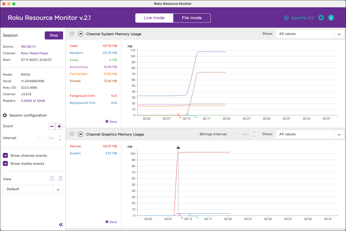Image resolution: width=346 pixels, height=231 pixels.
Task: Click the Zoom in plus button
Action: coord(59,126)
